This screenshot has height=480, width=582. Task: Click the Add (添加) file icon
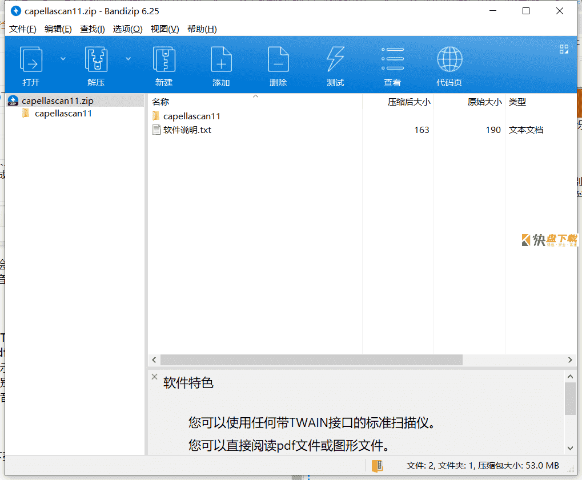tap(221, 59)
